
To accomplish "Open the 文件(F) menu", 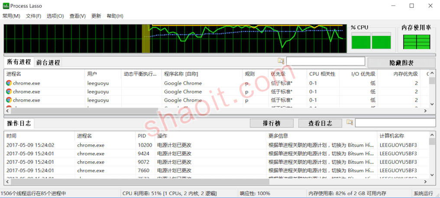I will point(33,16).
